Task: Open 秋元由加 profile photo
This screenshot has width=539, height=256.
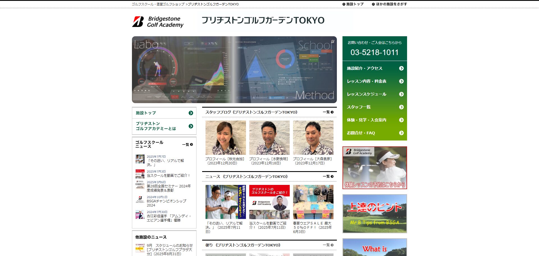Action: tap(225, 138)
